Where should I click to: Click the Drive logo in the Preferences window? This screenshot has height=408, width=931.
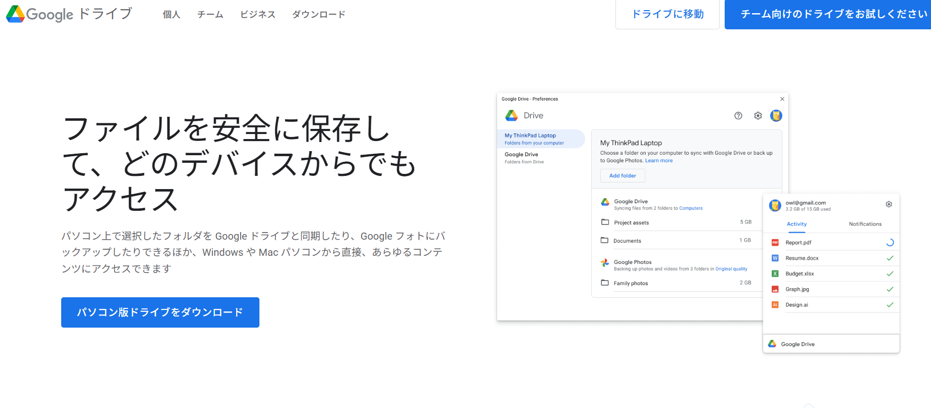click(512, 116)
